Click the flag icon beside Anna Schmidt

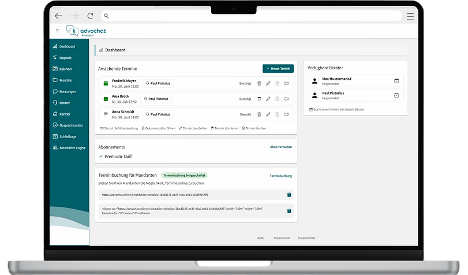pyautogui.click(x=106, y=114)
